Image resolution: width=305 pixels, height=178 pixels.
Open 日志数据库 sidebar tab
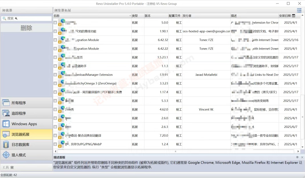[26, 145]
